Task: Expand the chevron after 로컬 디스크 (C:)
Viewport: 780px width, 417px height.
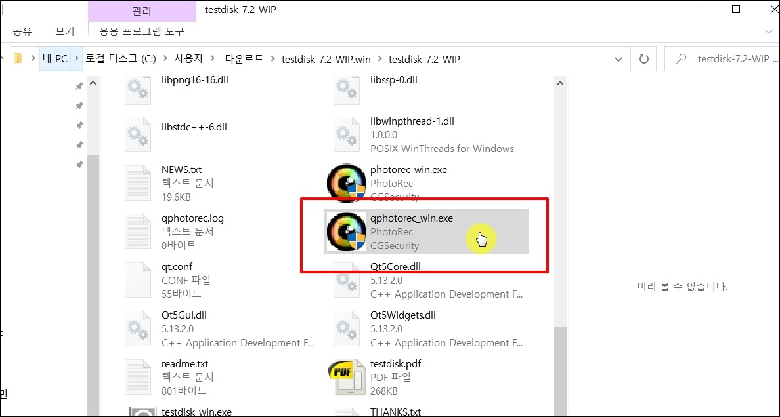Action: click(165, 59)
